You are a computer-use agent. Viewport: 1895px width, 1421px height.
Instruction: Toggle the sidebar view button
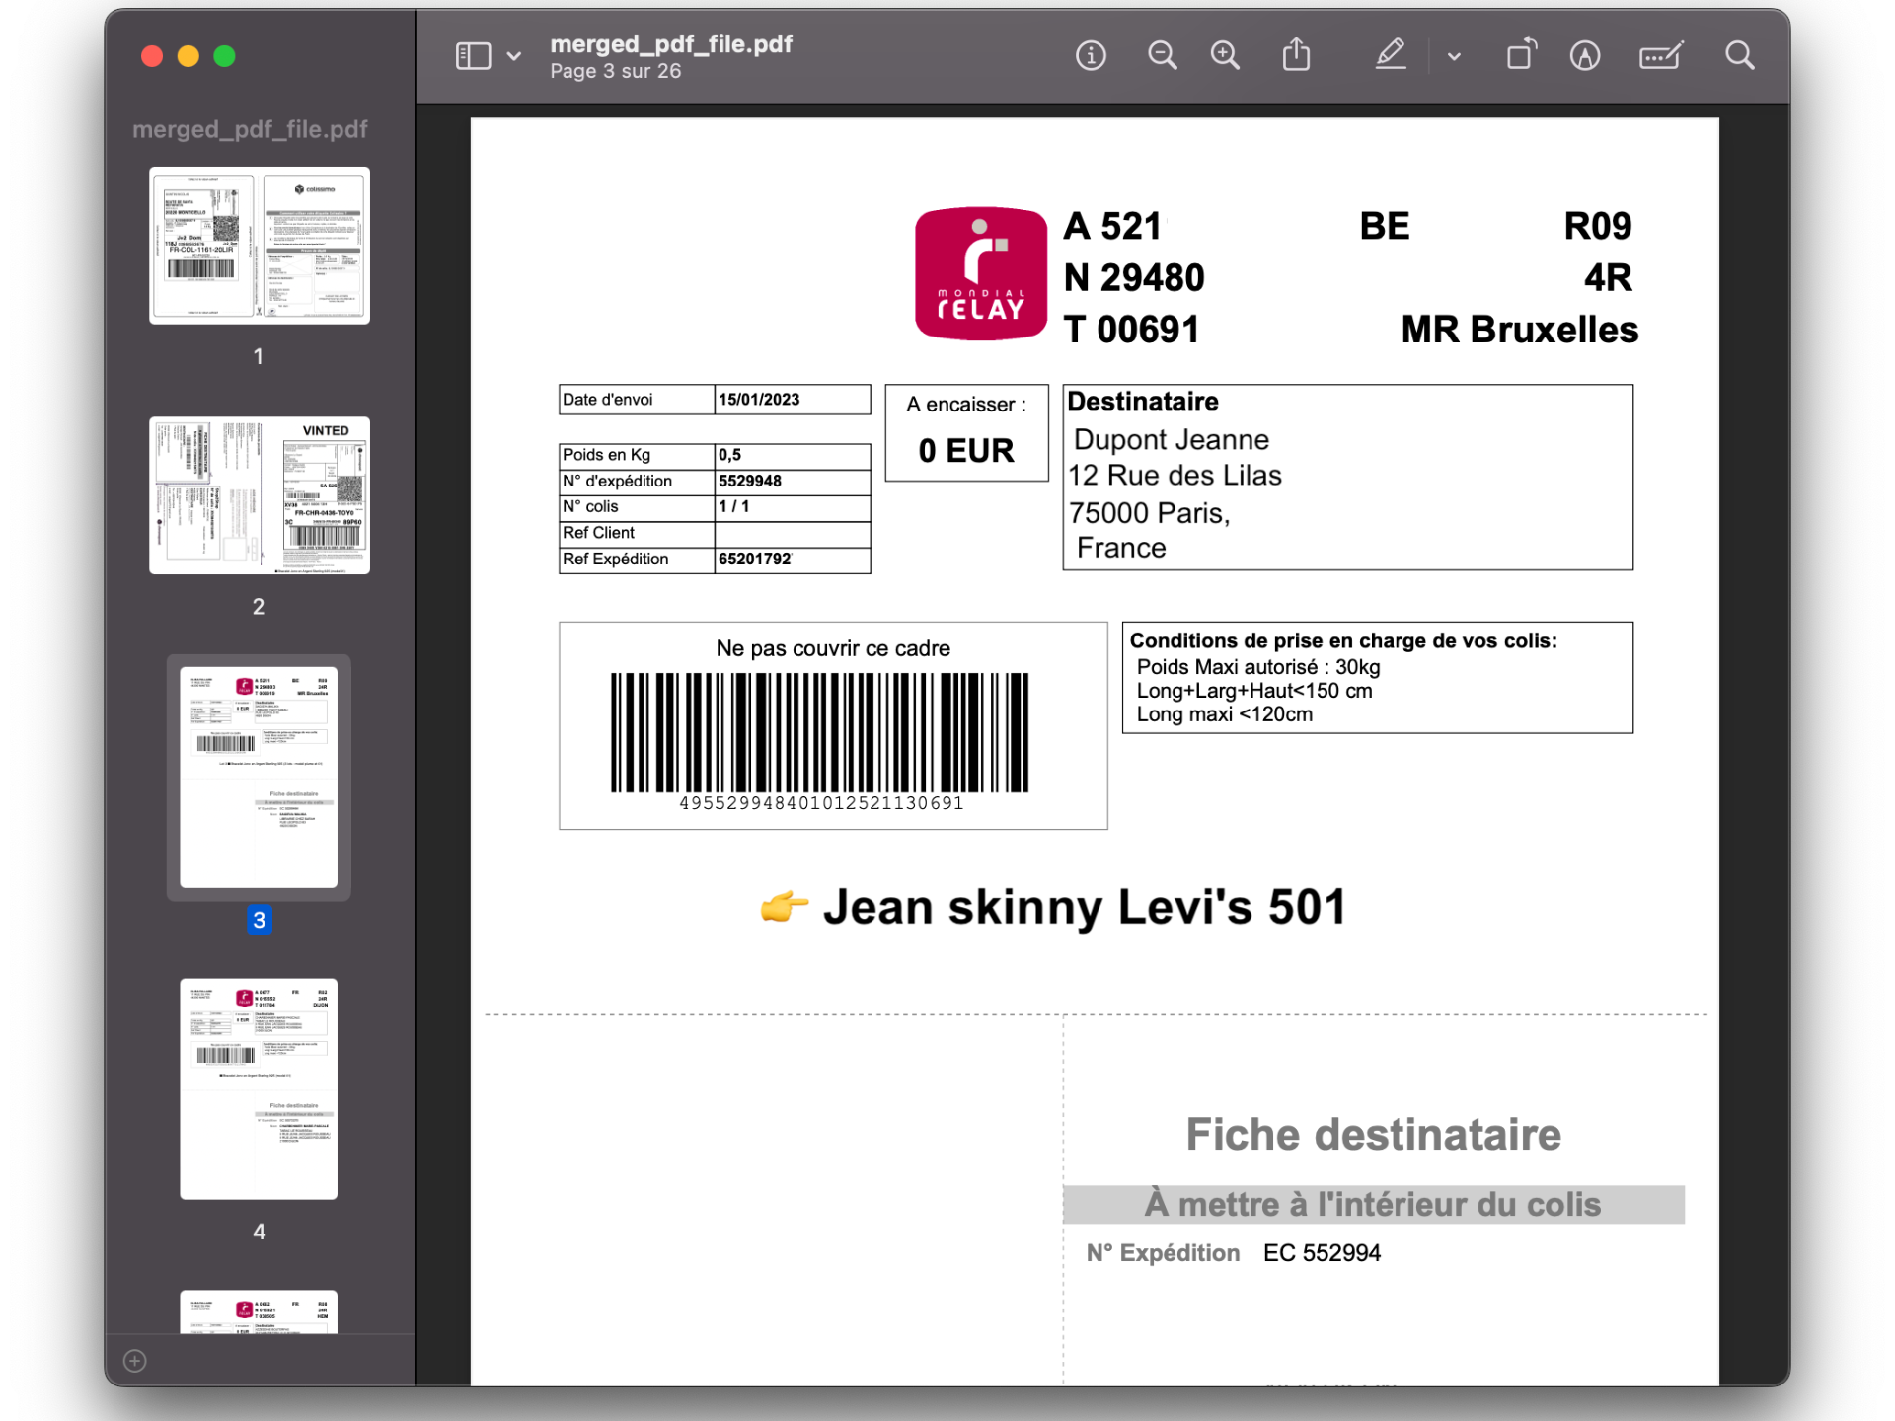pyautogui.click(x=473, y=56)
